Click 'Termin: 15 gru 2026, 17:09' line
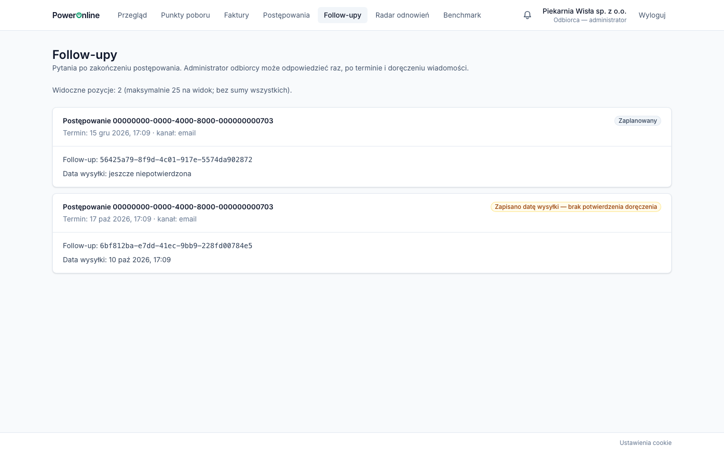Screen dimensions: 724x453 tap(129, 133)
